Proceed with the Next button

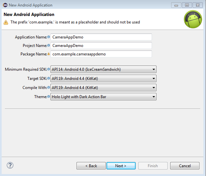[121, 166]
